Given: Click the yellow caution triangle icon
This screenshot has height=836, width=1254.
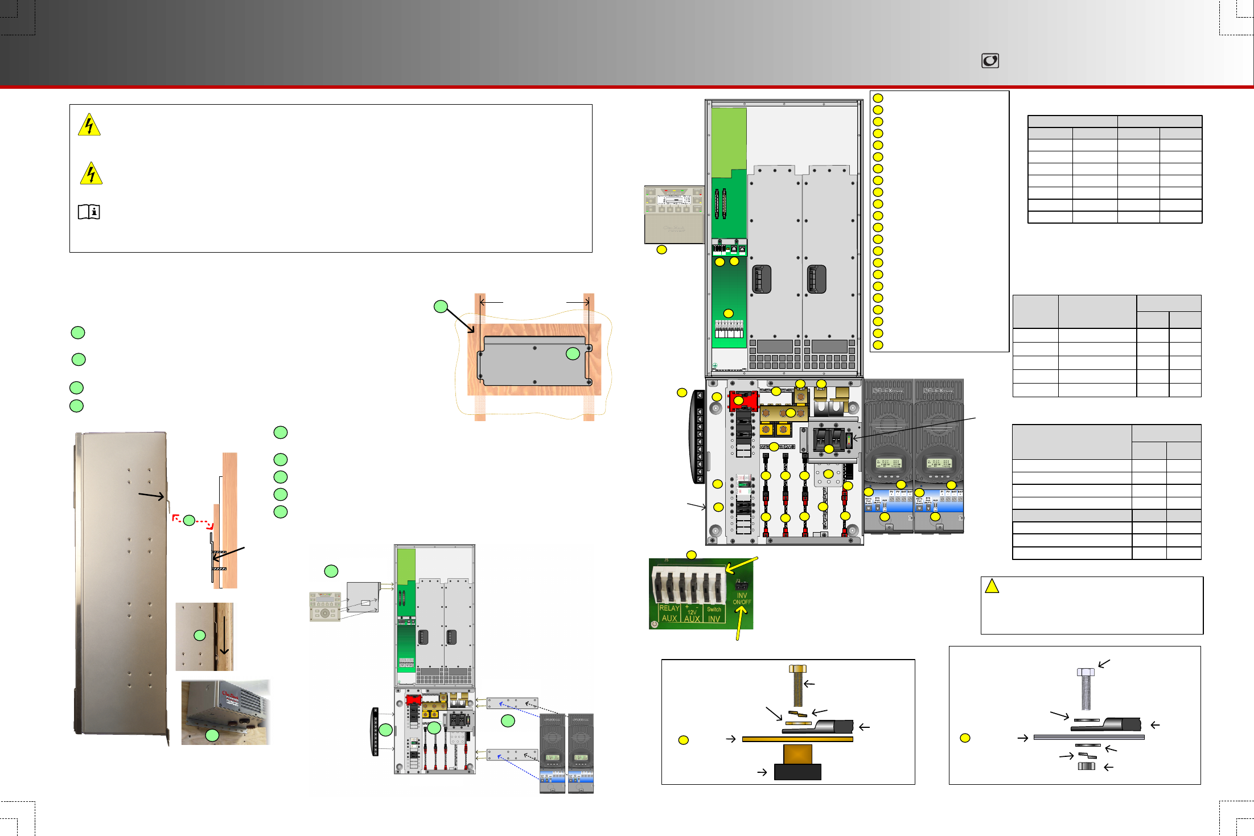Looking at the screenshot, I should pos(992,586).
